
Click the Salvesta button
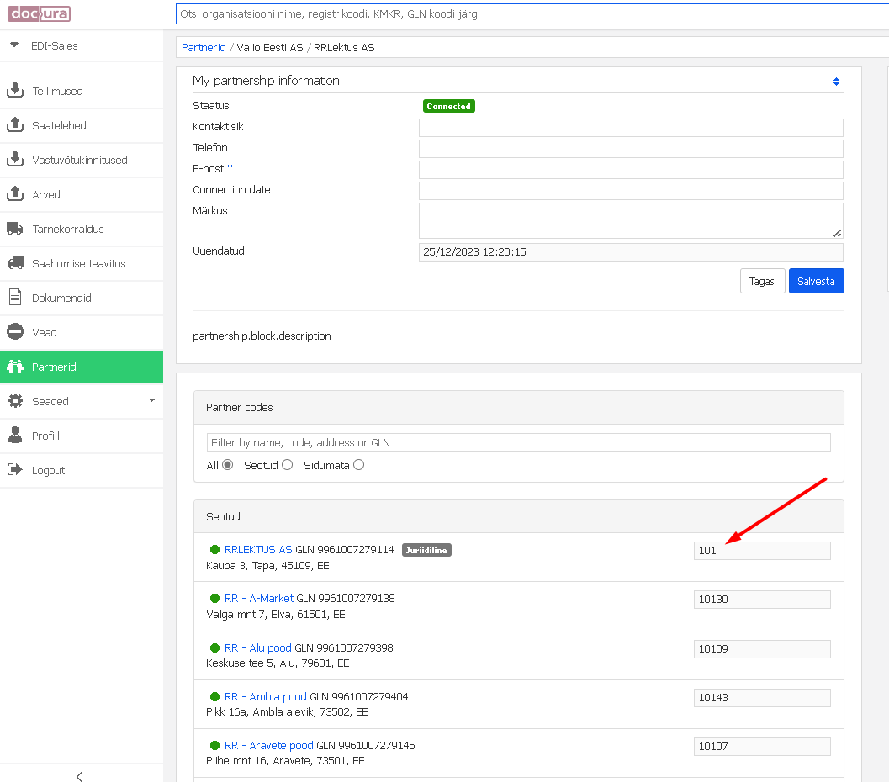[816, 281]
